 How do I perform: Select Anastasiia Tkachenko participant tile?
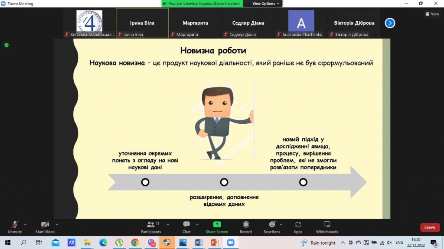[x=301, y=23]
